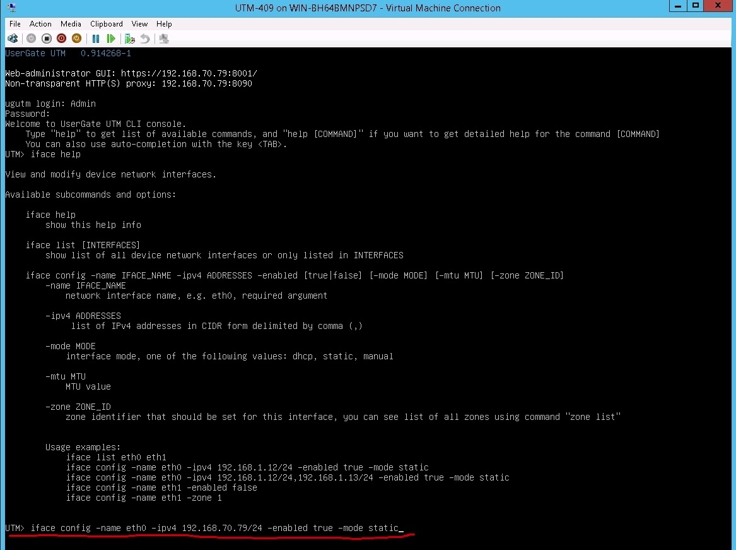736x550 pixels.
Task: Open the File menu
Action: [15, 24]
